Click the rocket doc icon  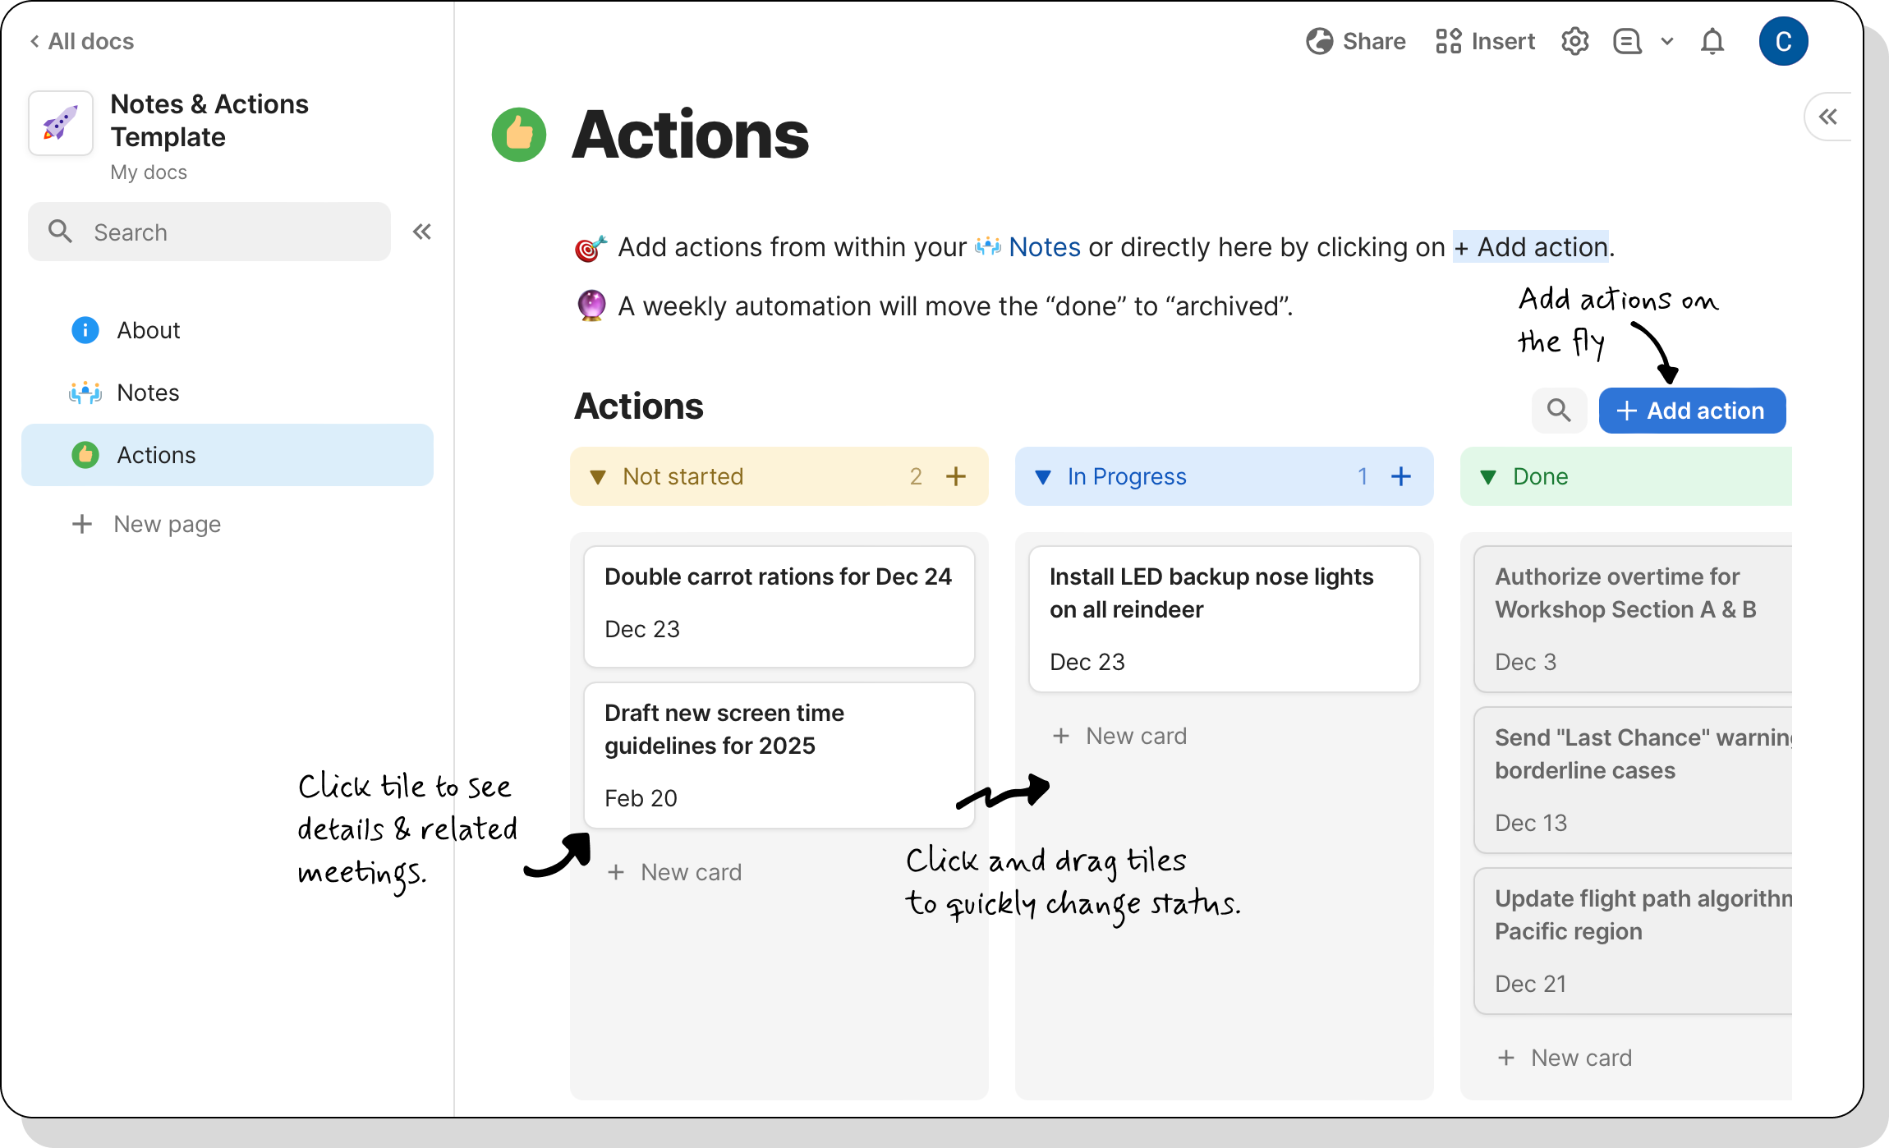pos(61,123)
